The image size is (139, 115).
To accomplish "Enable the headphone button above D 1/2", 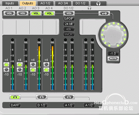I will 42,97.
